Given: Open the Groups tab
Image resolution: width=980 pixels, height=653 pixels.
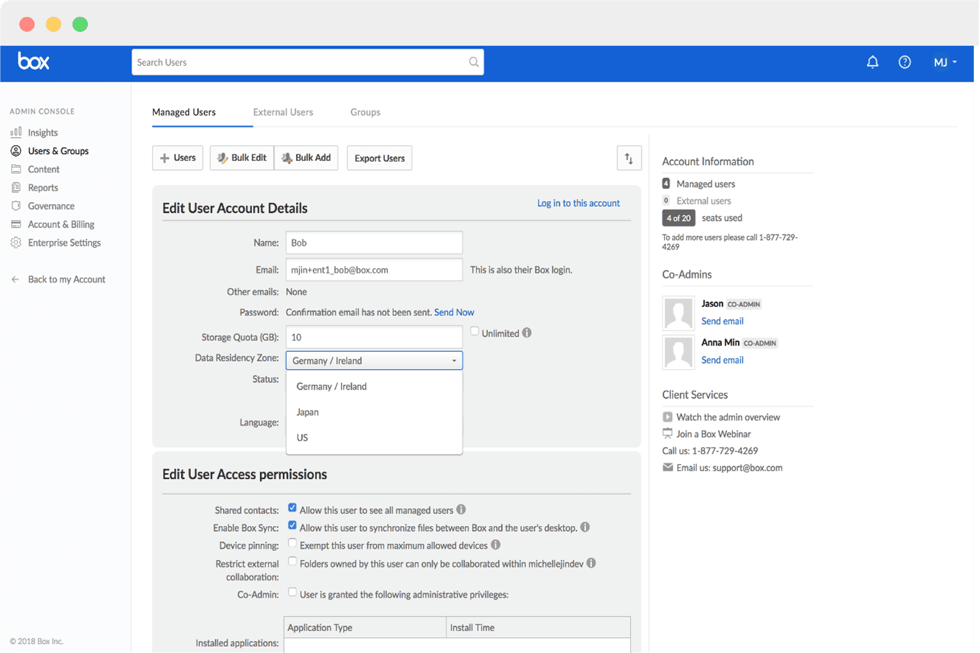Looking at the screenshot, I should (x=365, y=112).
